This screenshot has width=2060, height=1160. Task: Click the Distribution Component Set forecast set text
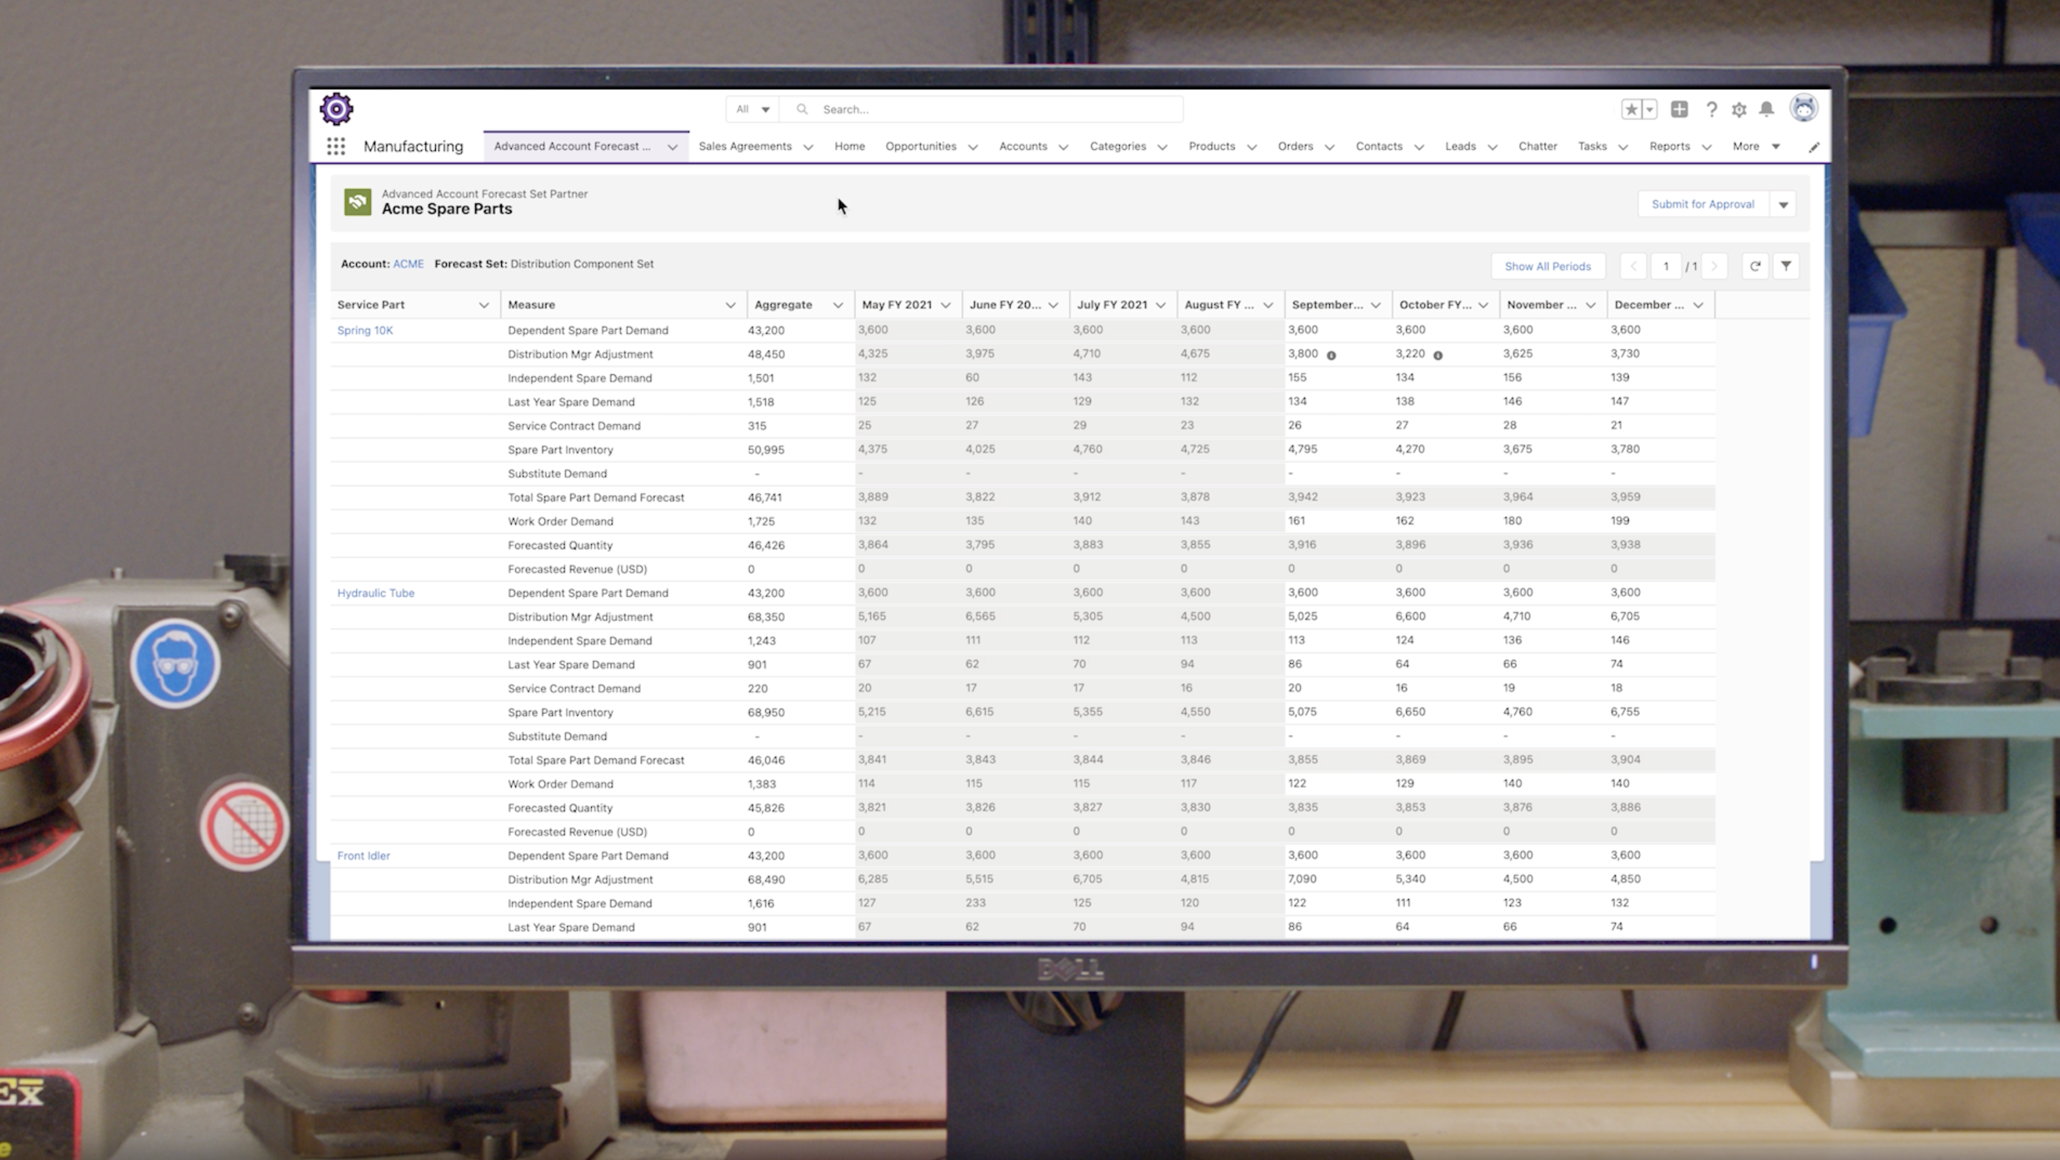tap(582, 264)
